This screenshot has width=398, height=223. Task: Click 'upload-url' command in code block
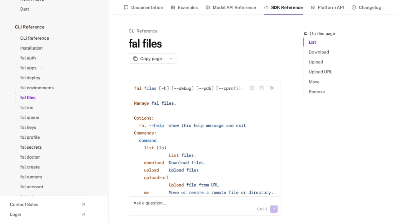(156, 177)
